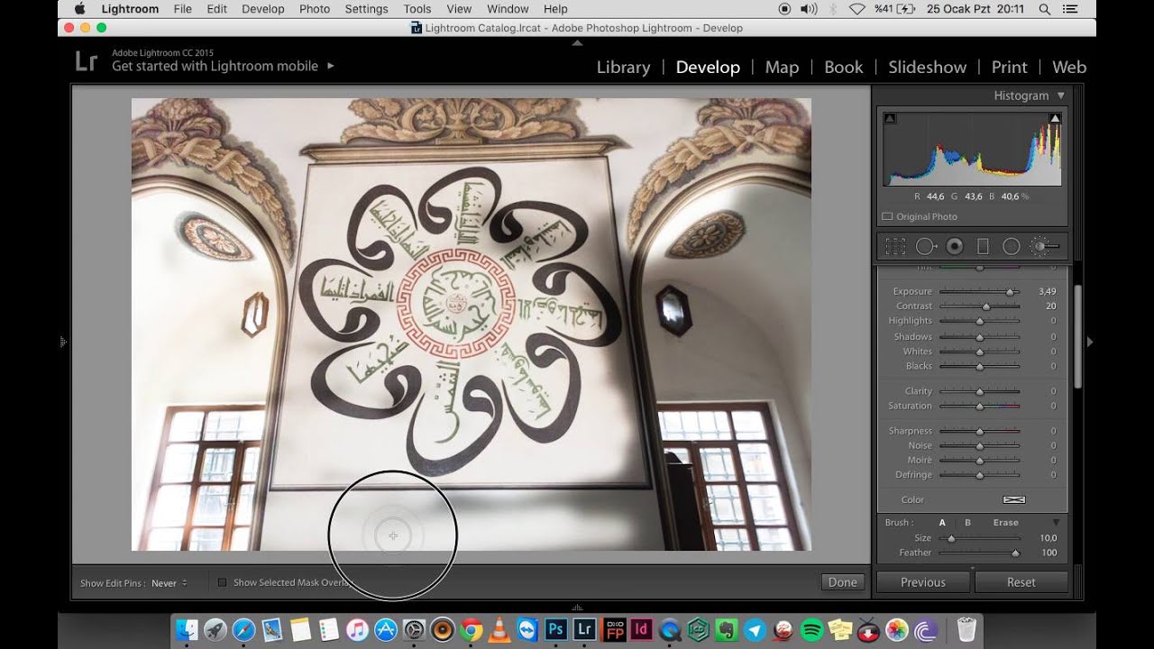
Task: Open the Apple menu
Action: (x=79, y=9)
